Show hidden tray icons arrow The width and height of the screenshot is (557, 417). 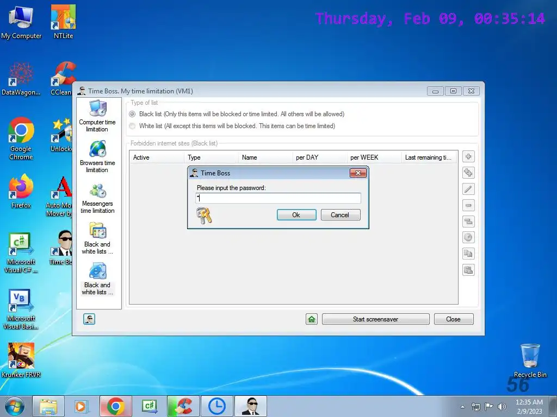[x=462, y=407]
